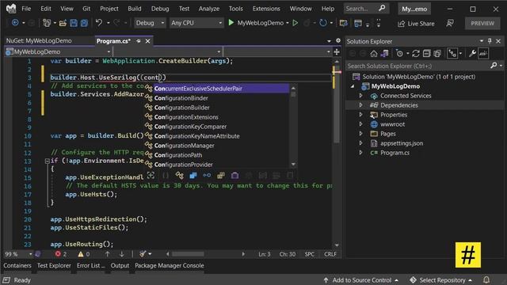Screen dimensions: 507x285
Task: Close the Program.cs tab
Action: pos(148,41)
